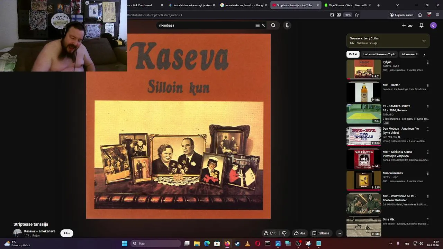Viewport: 443px width, 249px height.
Task: Switch to tunnelukko englanniksi Google tab
Action: pyautogui.click(x=244, y=5)
